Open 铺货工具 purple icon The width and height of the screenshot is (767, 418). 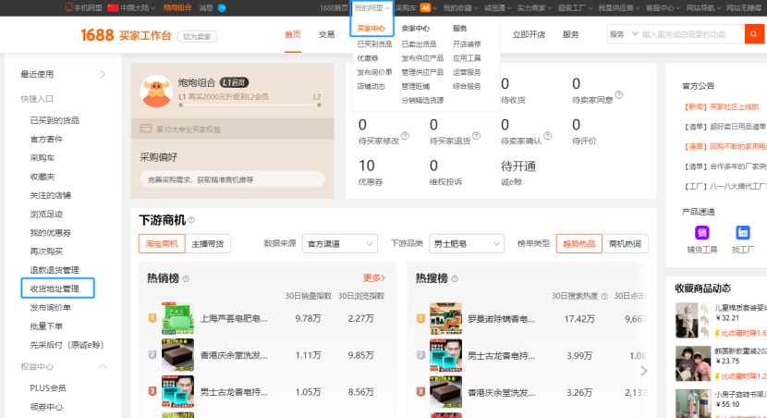click(702, 232)
